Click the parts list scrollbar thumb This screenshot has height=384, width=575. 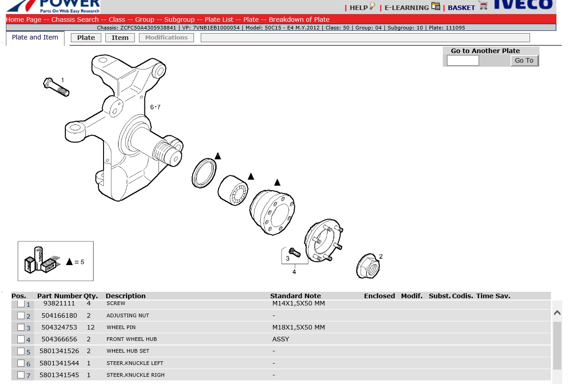tap(557, 345)
